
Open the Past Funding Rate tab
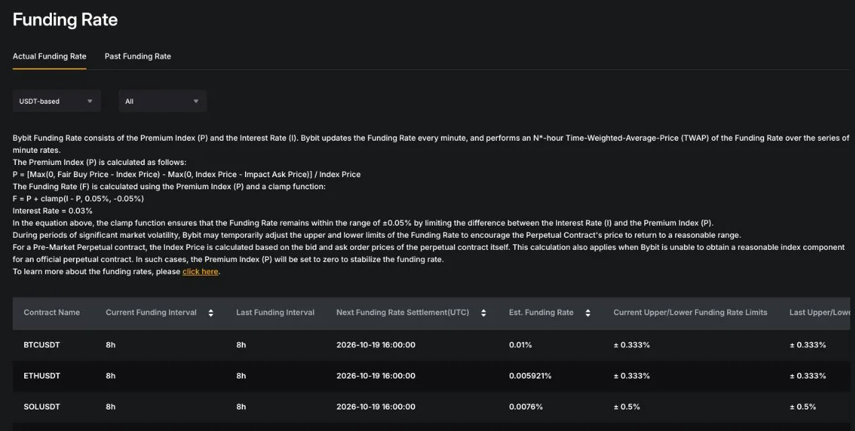(x=137, y=56)
